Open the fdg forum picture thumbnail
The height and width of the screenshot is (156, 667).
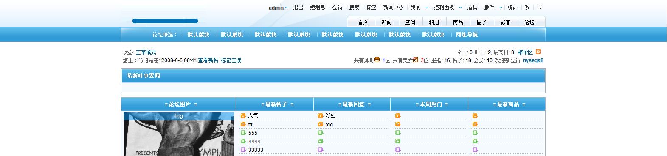[x=179, y=134]
